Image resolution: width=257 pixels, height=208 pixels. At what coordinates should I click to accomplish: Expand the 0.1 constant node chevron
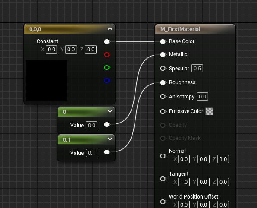click(110, 139)
